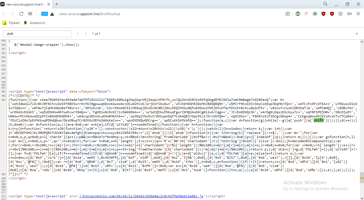Jump to next find match

pos(86,34)
